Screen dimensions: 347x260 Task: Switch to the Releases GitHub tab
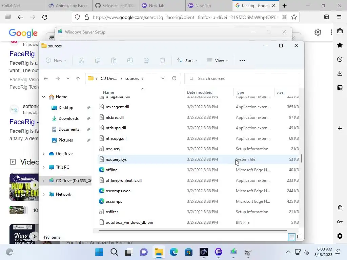(116, 5)
